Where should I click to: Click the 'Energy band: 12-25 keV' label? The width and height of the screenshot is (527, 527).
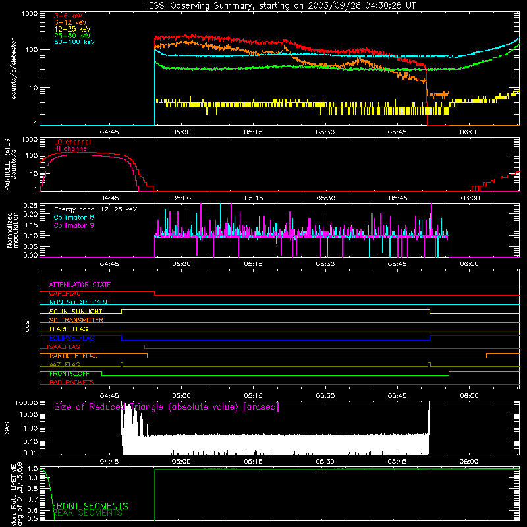point(96,209)
